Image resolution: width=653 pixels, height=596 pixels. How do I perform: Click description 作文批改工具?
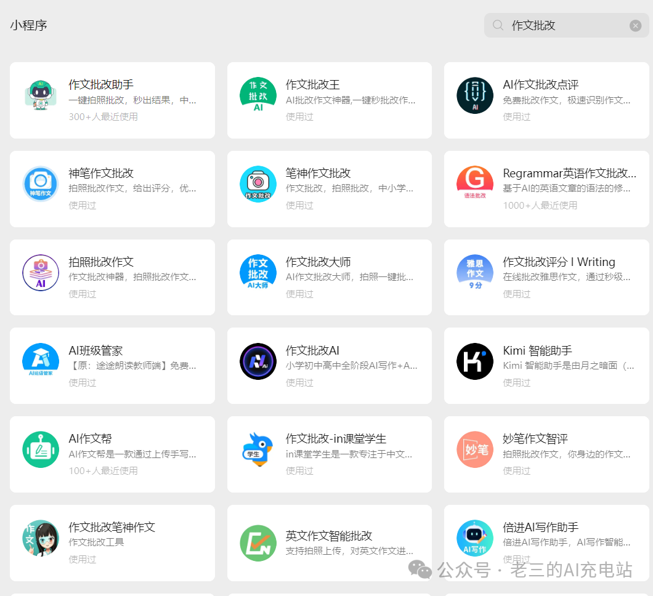[x=96, y=542]
